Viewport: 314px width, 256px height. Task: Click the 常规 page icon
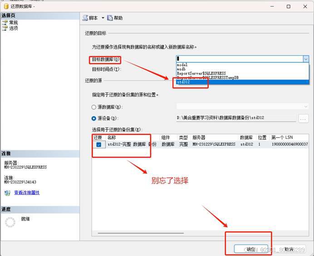(x=5, y=22)
